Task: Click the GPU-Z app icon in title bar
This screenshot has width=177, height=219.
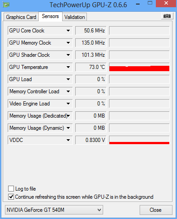Action: click(6, 5)
